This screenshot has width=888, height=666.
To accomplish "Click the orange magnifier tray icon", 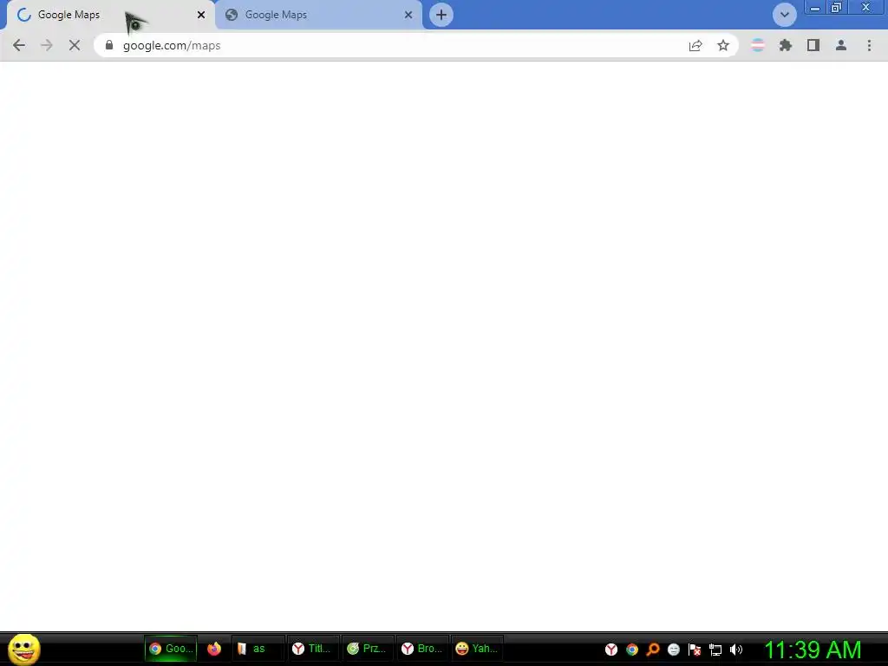I will (x=653, y=650).
